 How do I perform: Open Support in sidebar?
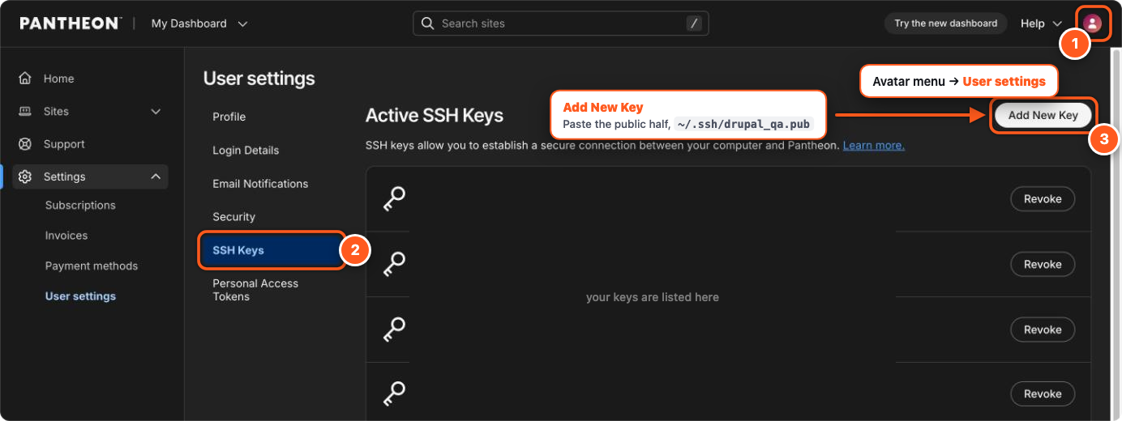[x=64, y=144]
